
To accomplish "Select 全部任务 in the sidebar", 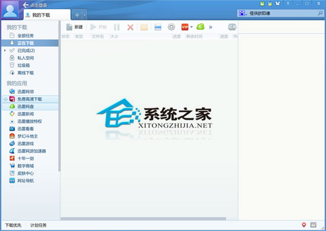I will [x=25, y=36].
